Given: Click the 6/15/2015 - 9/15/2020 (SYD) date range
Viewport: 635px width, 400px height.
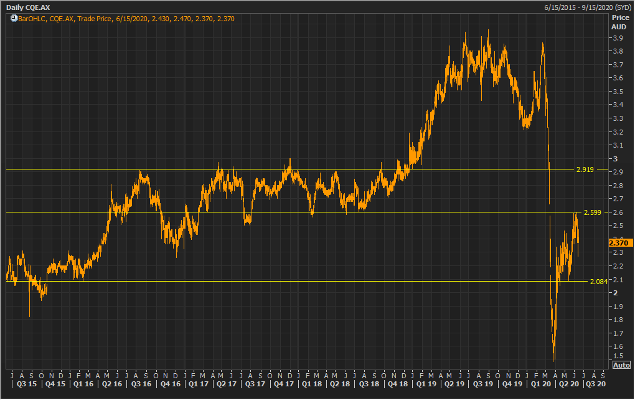Looking at the screenshot, I should 587,7.
